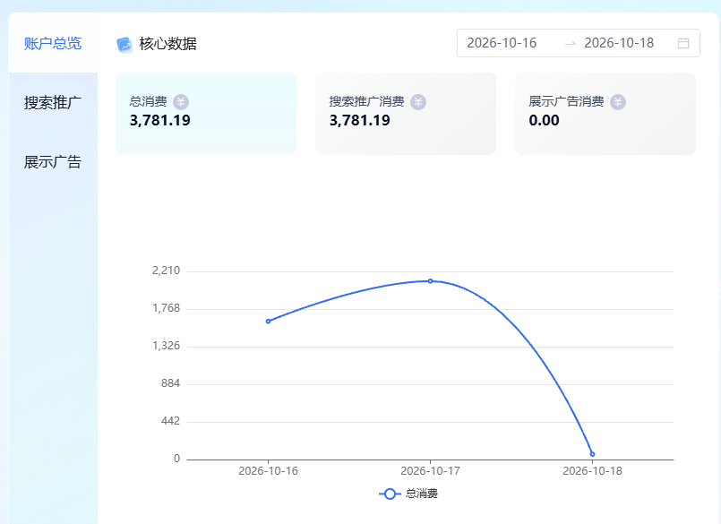Click the 2026-10-18 x-axis label

tap(592, 471)
